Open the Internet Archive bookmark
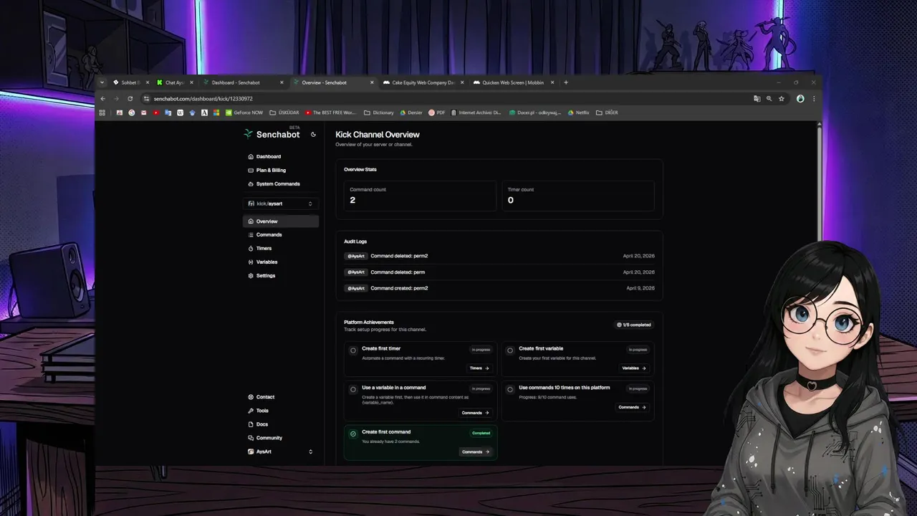The width and height of the screenshot is (917, 516). (x=476, y=113)
